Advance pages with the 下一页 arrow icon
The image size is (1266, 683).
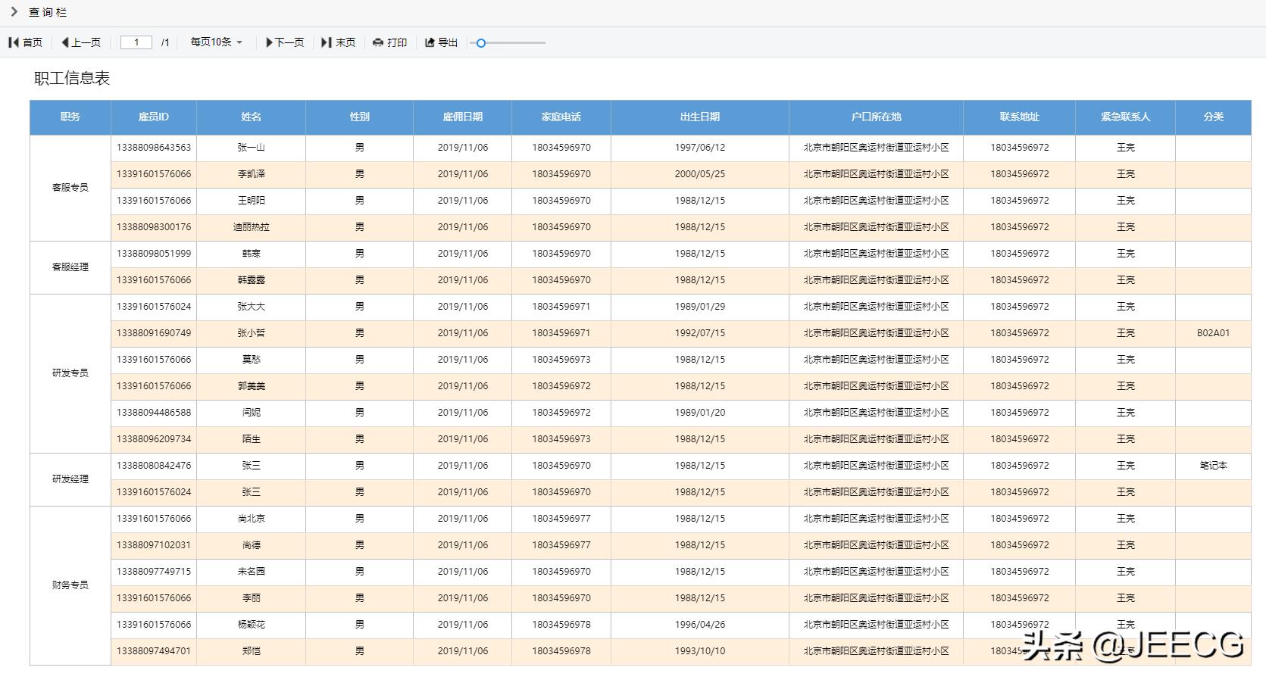pos(270,42)
